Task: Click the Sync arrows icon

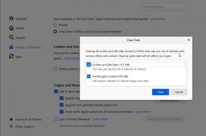Action: point(11,56)
